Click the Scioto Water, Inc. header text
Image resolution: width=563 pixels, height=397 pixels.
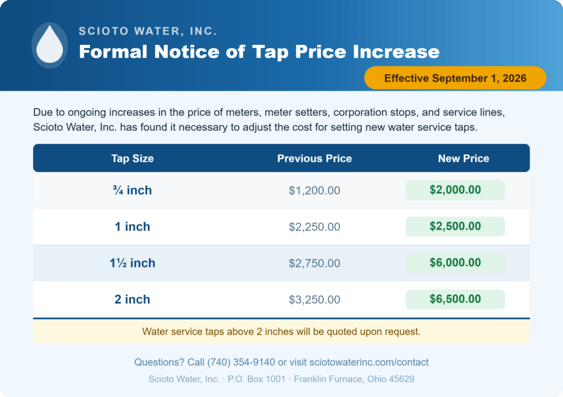(148, 31)
